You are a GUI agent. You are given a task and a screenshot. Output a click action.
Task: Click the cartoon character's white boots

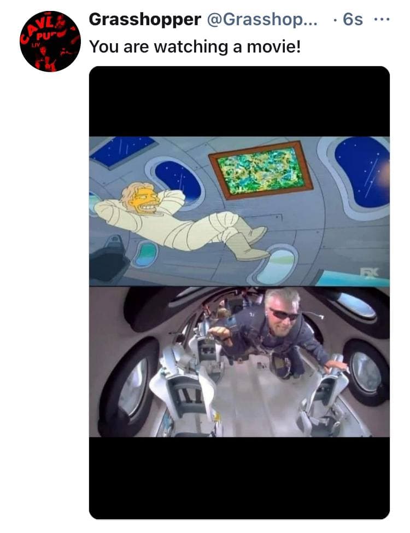click(x=248, y=245)
